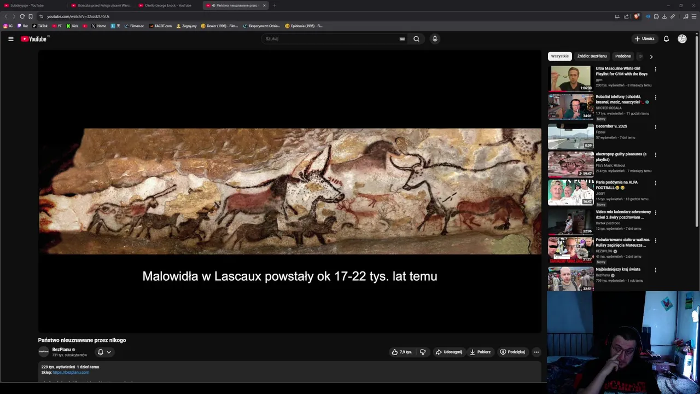Open browser downloads icon

coord(664,16)
